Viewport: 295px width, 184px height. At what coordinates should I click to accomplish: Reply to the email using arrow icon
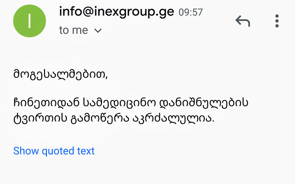(x=242, y=21)
